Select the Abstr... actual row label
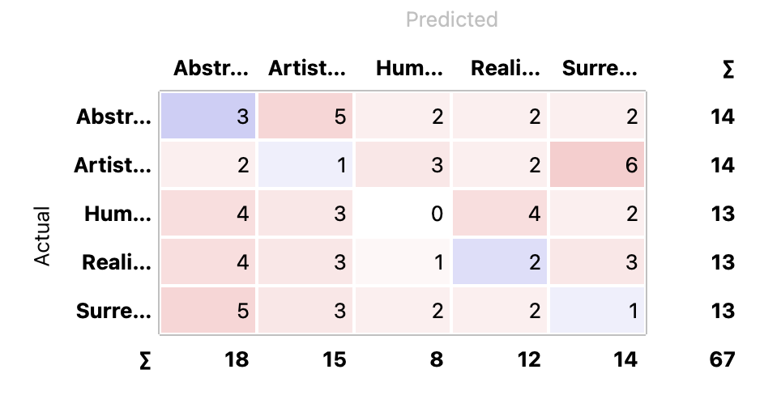This screenshot has height=395, width=781. (x=113, y=117)
